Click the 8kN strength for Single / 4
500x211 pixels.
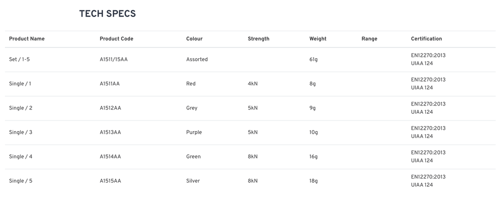click(x=252, y=157)
